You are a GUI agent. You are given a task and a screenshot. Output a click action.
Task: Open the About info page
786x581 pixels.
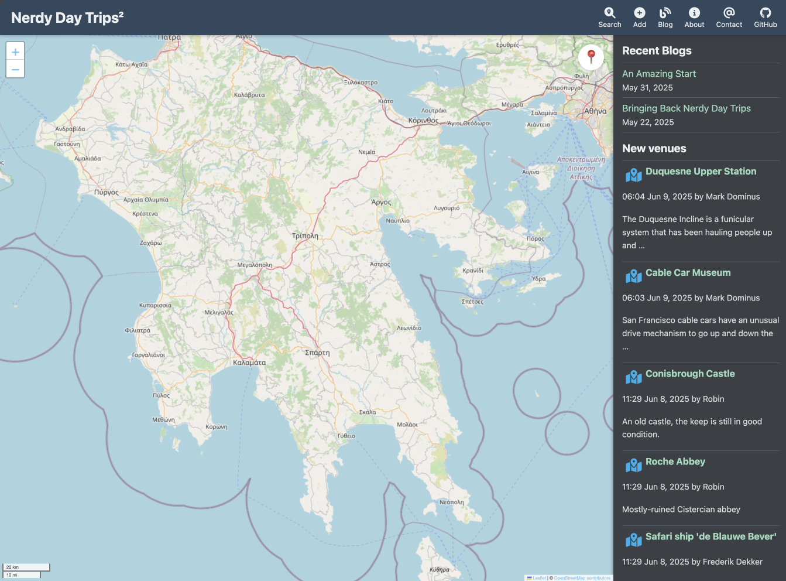694,13
